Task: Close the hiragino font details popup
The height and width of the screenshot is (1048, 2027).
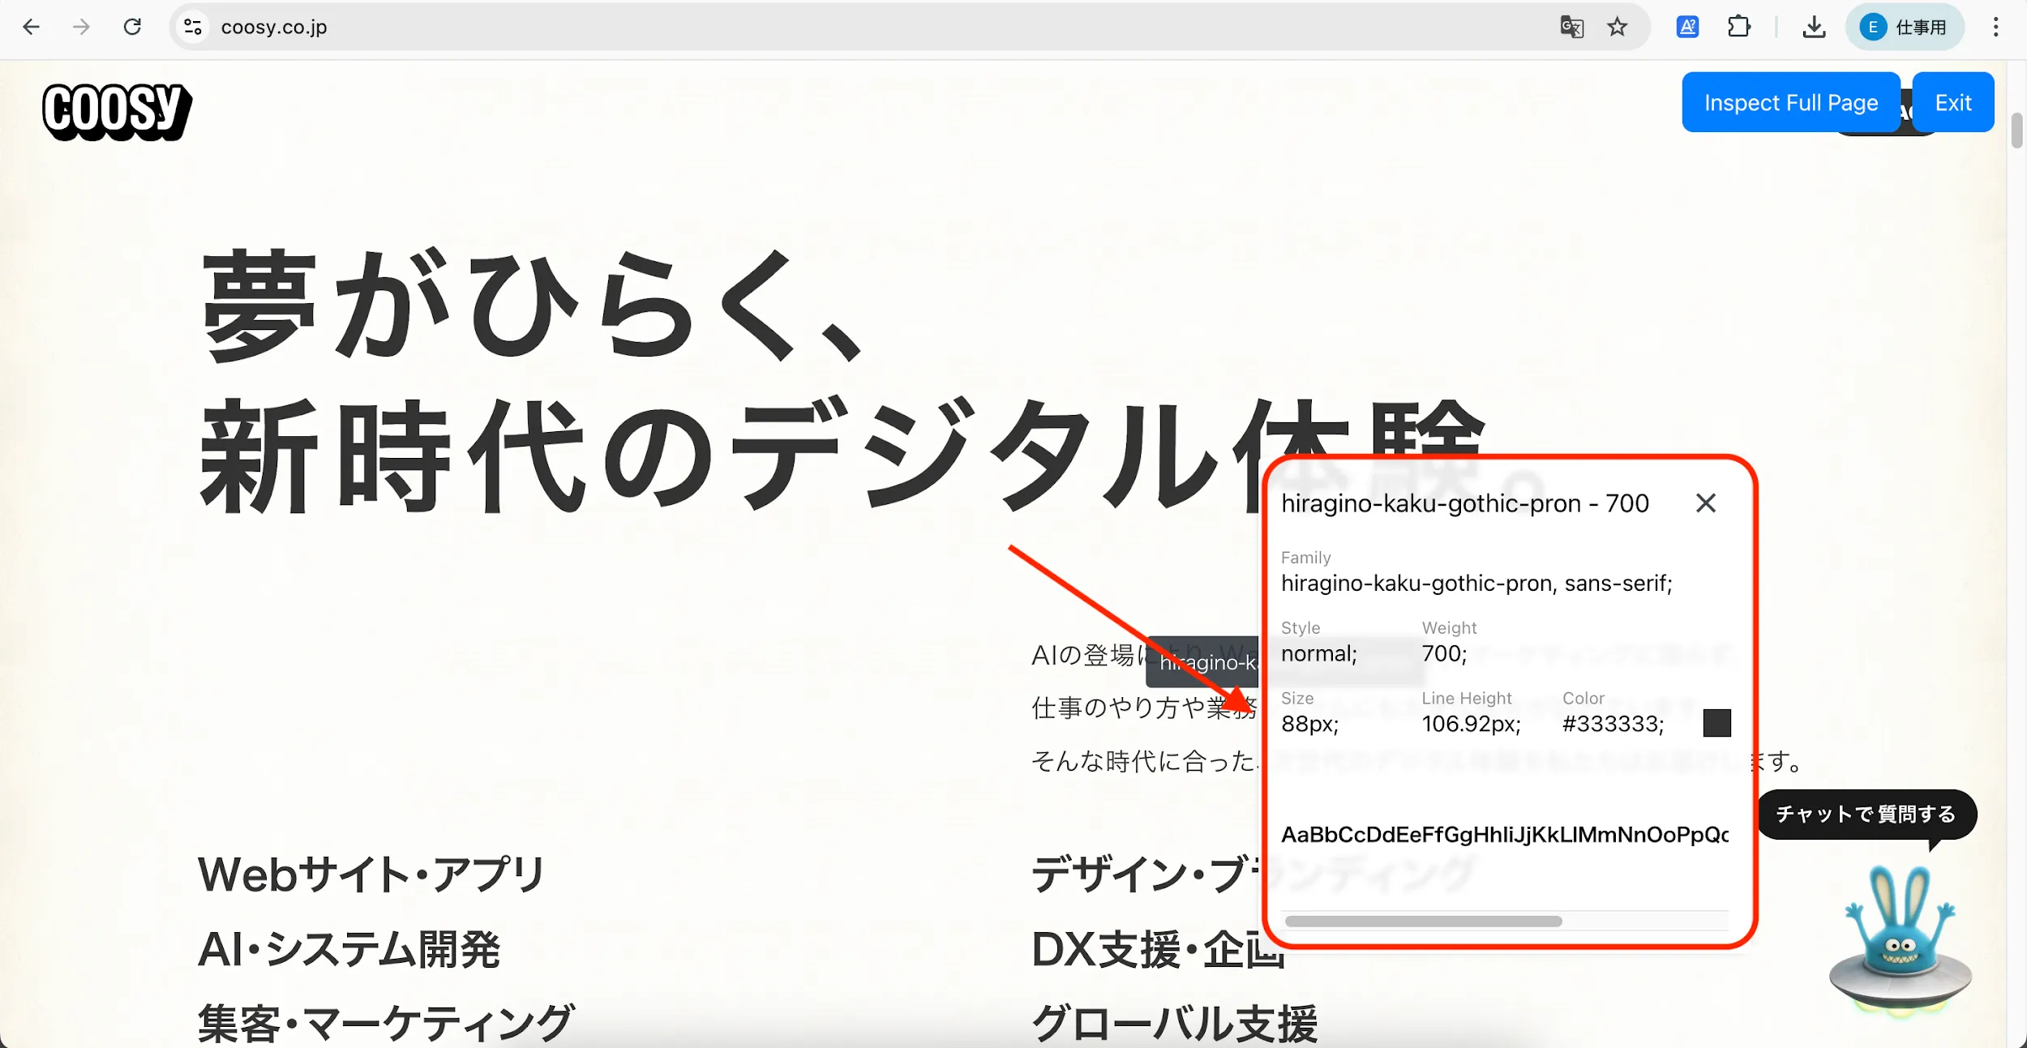Action: pyautogui.click(x=1706, y=503)
